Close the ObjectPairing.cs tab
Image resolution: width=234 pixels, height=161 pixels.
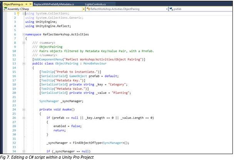30,4
